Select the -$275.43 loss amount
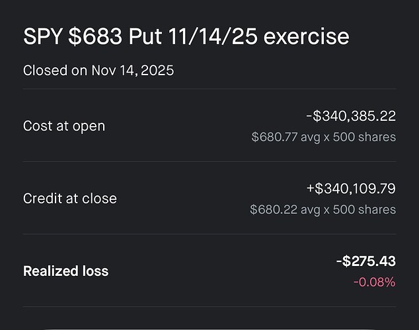 click(365, 261)
